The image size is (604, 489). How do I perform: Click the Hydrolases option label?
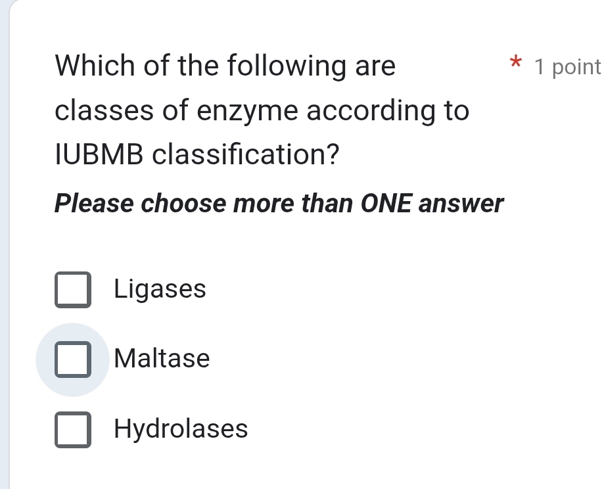[x=181, y=429]
